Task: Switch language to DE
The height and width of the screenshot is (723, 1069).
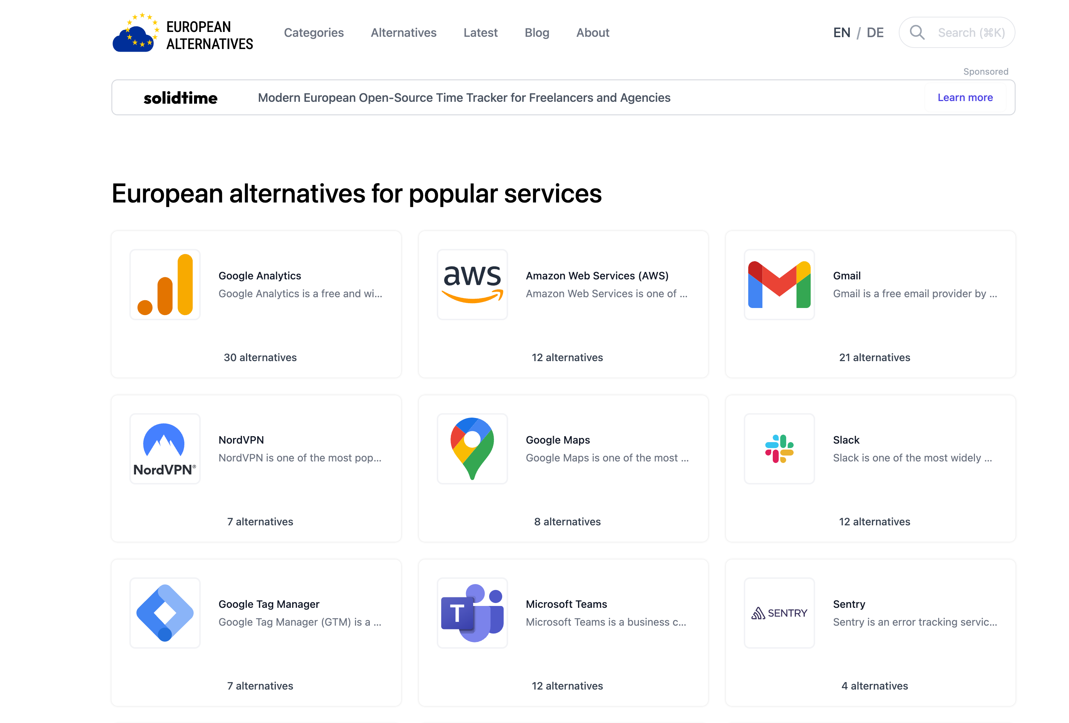Action: coord(876,32)
